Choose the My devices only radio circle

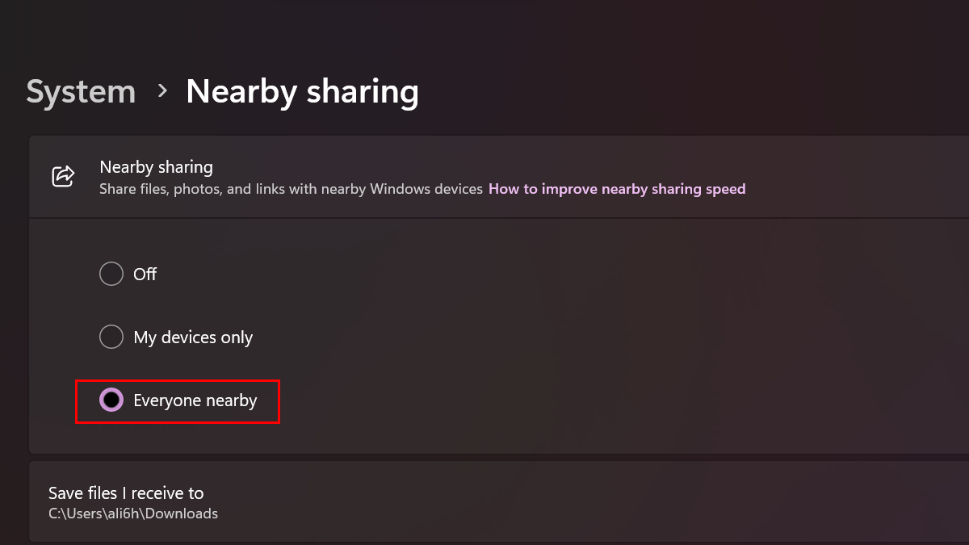pyautogui.click(x=111, y=337)
